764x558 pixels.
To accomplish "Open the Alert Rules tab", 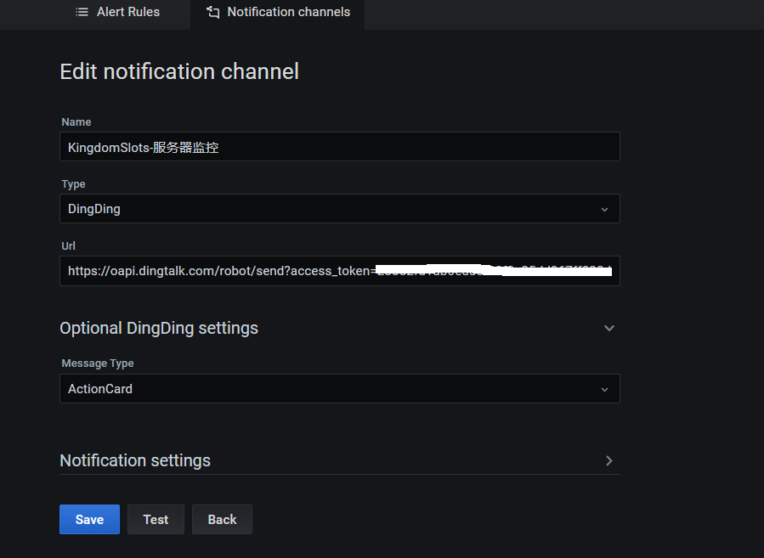I will coord(127,12).
